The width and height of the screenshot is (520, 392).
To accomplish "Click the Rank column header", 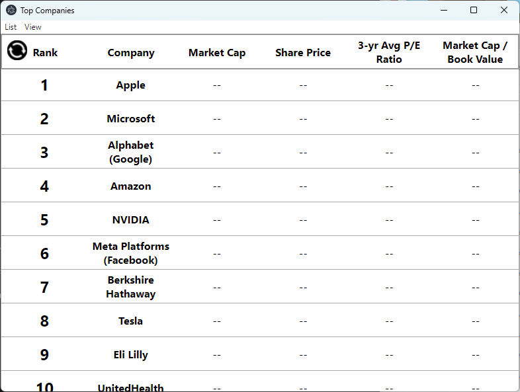I will pos(45,53).
